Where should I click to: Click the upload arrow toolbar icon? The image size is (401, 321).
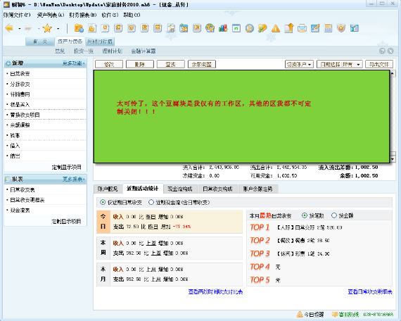pos(289,28)
